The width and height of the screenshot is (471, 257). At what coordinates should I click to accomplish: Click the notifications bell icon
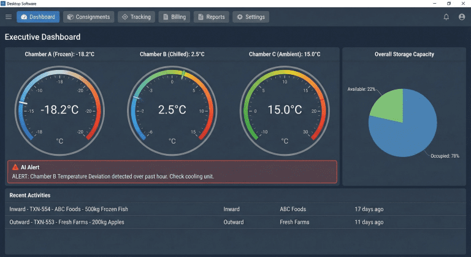tap(446, 17)
